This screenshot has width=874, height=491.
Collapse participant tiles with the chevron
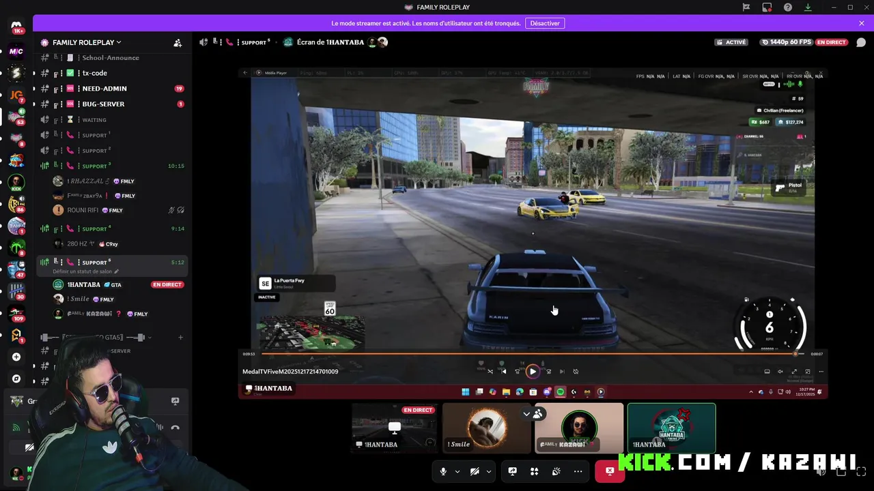pyautogui.click(x=526, y=414)
